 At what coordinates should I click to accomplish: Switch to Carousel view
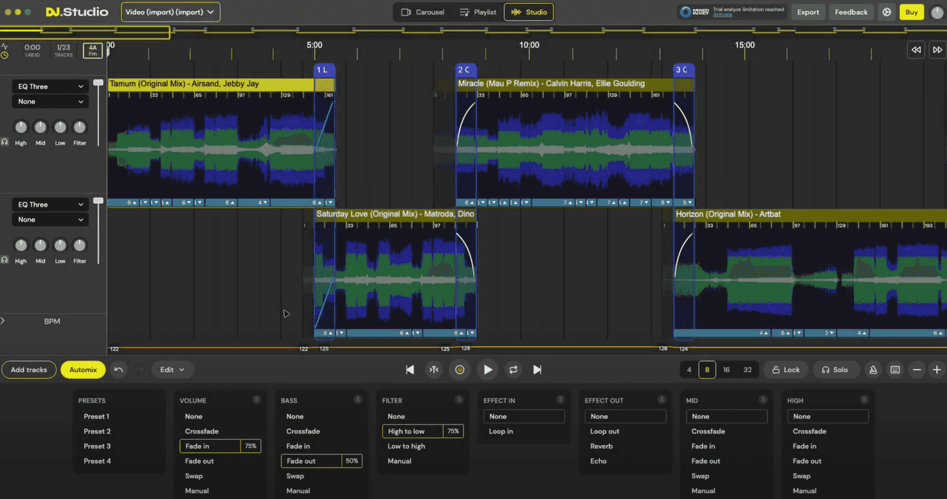point(423,11)
